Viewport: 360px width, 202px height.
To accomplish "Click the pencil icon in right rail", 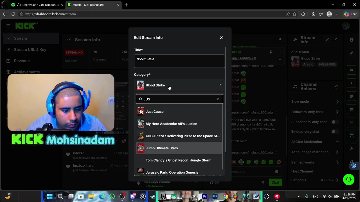I will pos(352,53).
